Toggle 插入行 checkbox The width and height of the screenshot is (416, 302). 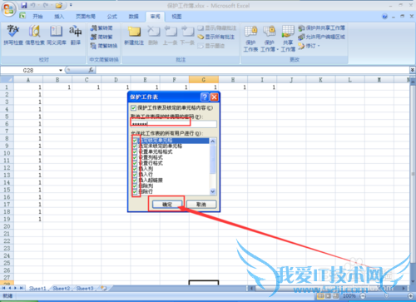point(135,175)
